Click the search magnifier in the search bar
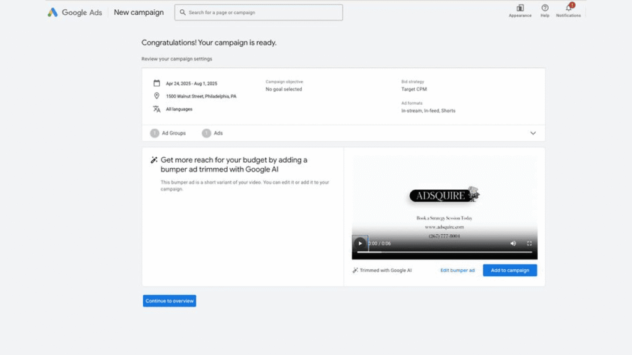The image size is (632, 355). [182, 12]
